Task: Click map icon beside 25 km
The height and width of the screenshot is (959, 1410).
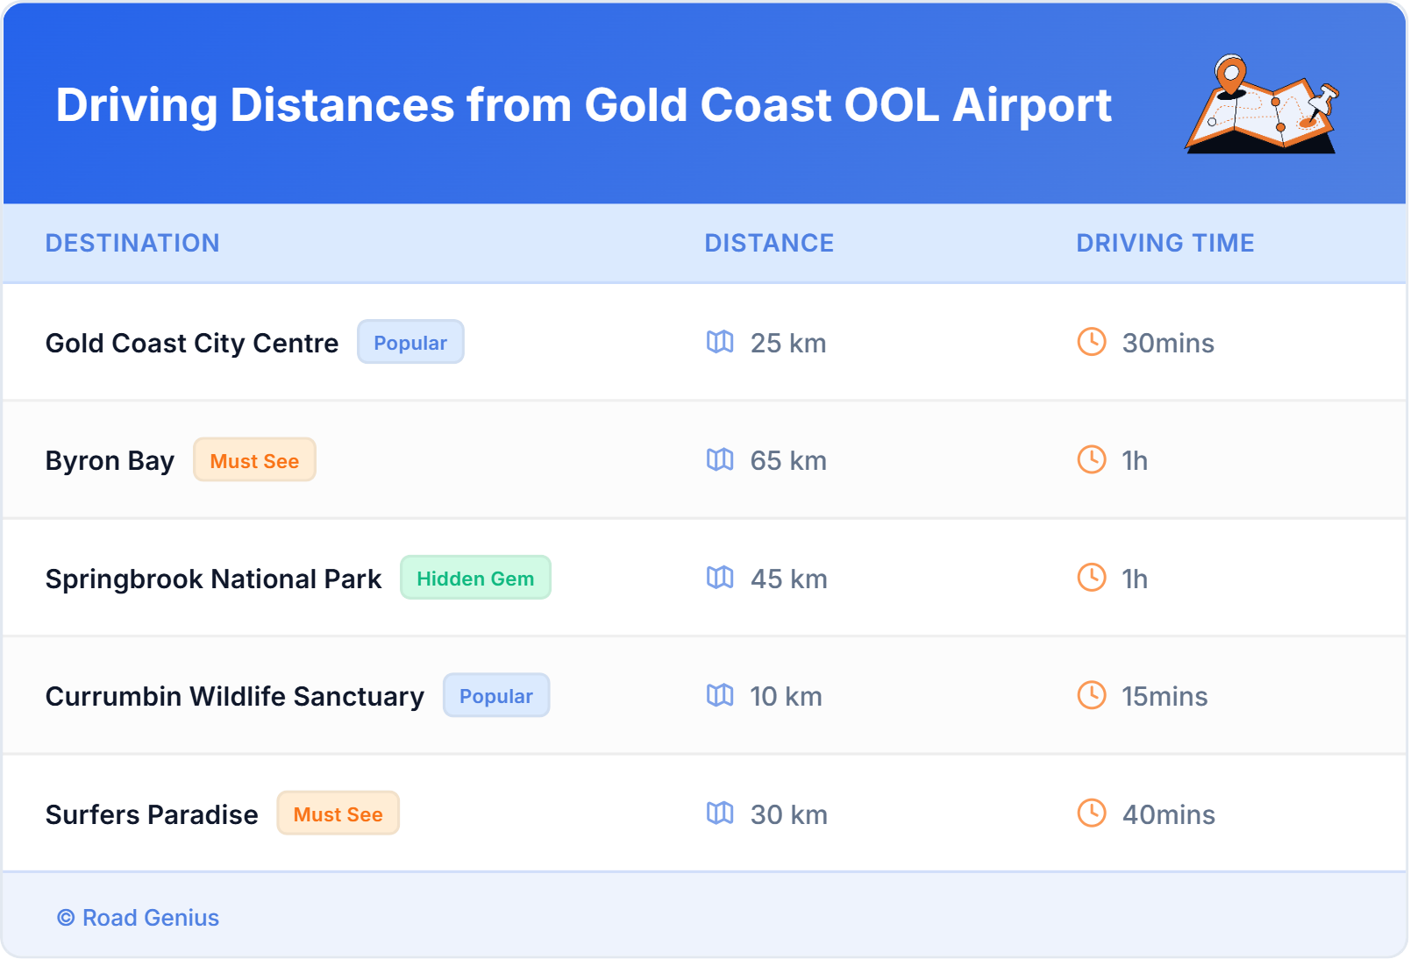Action: click(720, 342)
